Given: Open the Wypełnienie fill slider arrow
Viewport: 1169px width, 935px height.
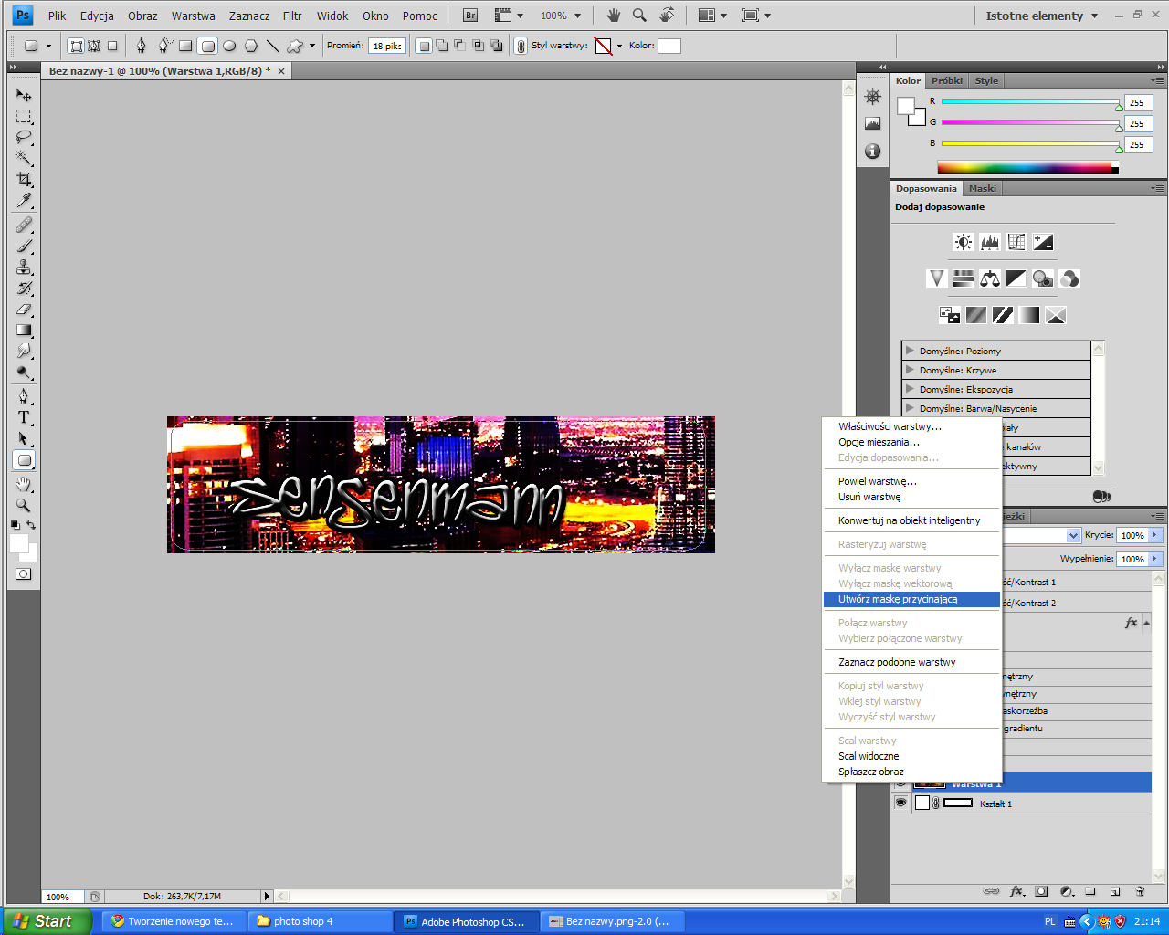Looking at the screenshot, I should tap(1155, 558).
